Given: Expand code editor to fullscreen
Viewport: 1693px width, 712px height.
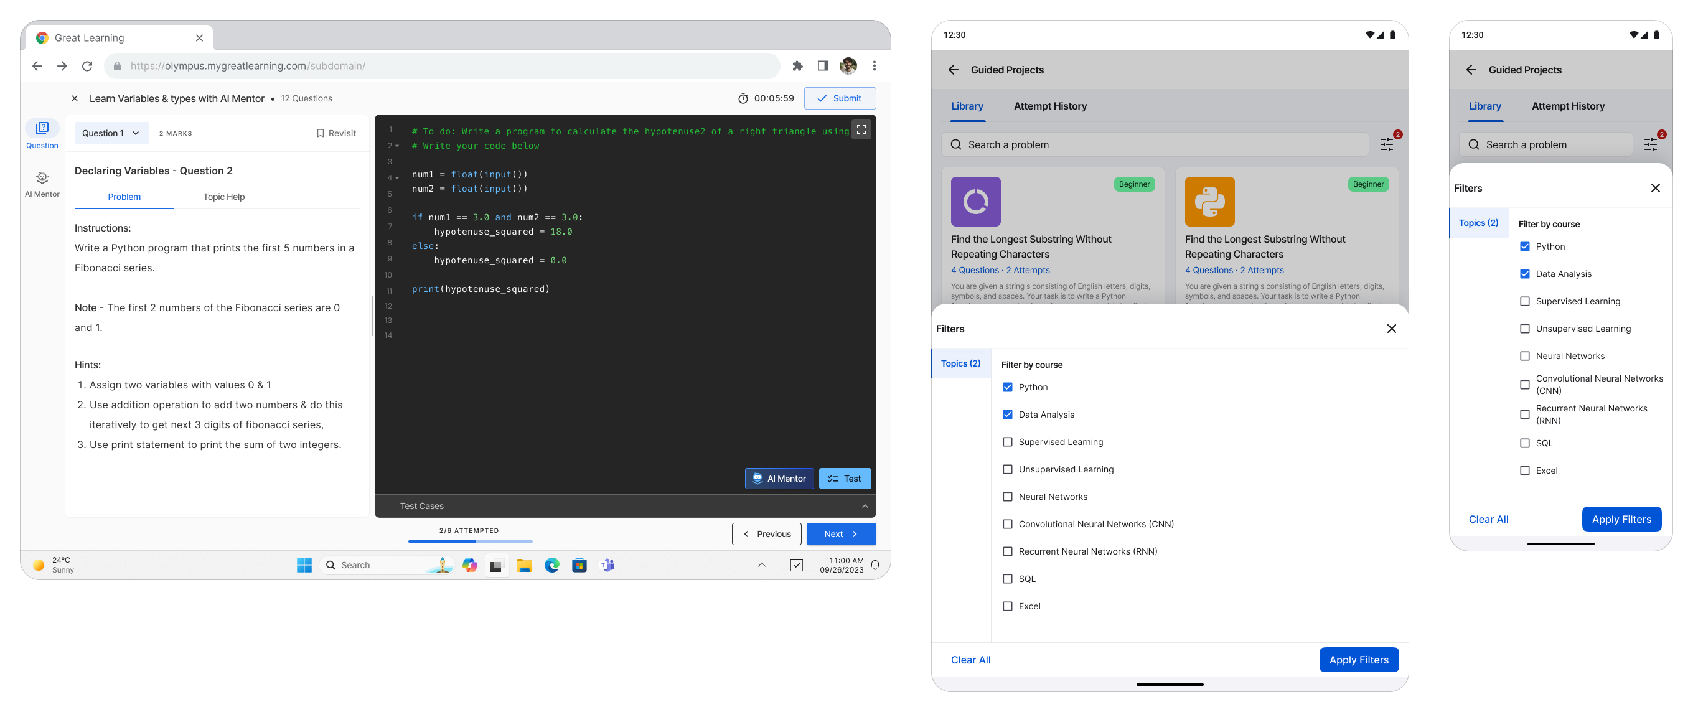Looking at the screenshot, I should (x=860, y=130).
